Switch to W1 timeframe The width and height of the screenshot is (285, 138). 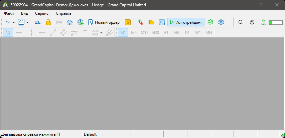(x=198, y=32)
